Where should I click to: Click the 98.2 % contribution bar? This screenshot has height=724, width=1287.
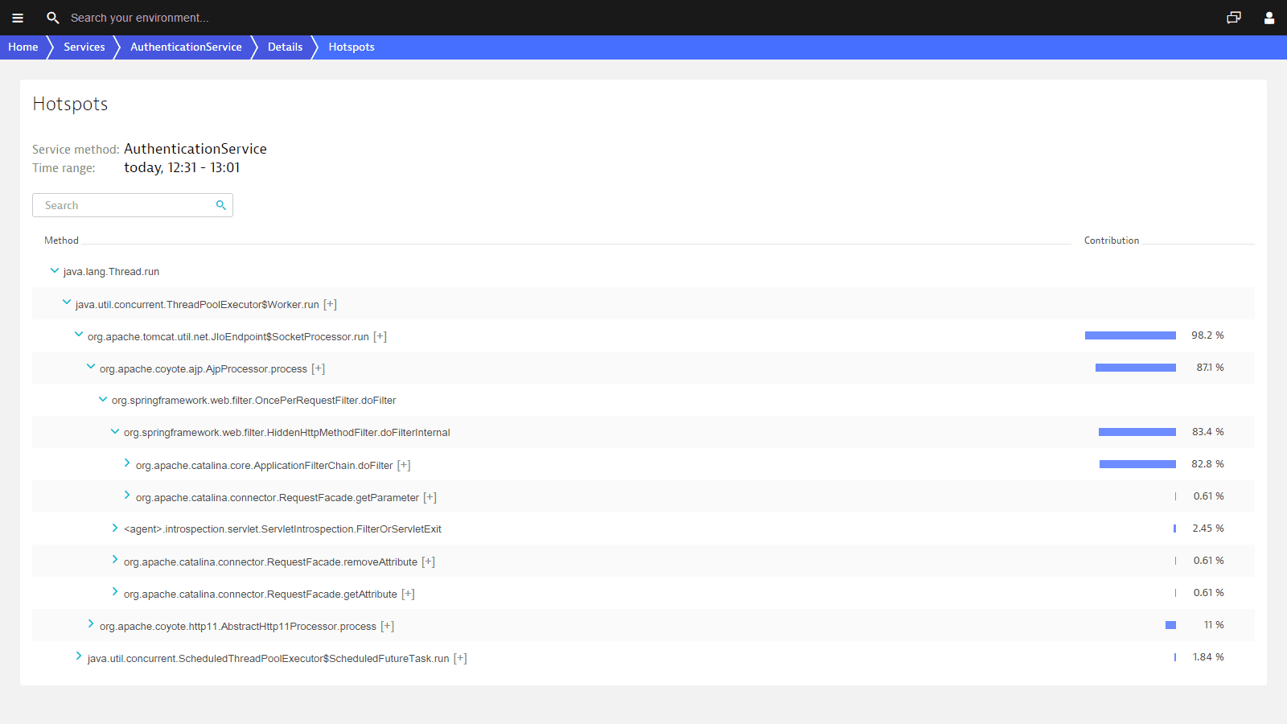pos(1130,335)
